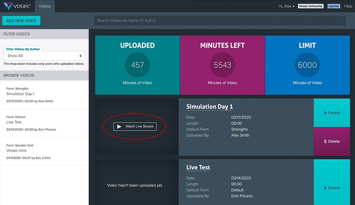Image resolution: width=355 pixels, height=205 pixels.
Task: Focus the Search Videos By Name Or Author field
Action: coord(220,20)
